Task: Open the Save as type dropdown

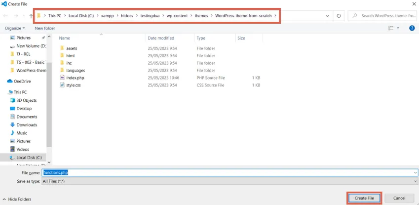Action: pos(229,181)
